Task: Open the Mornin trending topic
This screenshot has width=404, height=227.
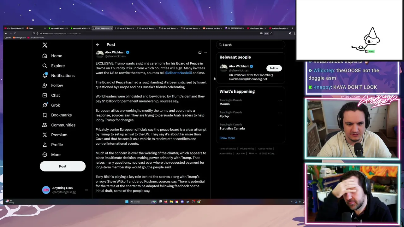Action: pyautogui.click(x=224, y=104)
